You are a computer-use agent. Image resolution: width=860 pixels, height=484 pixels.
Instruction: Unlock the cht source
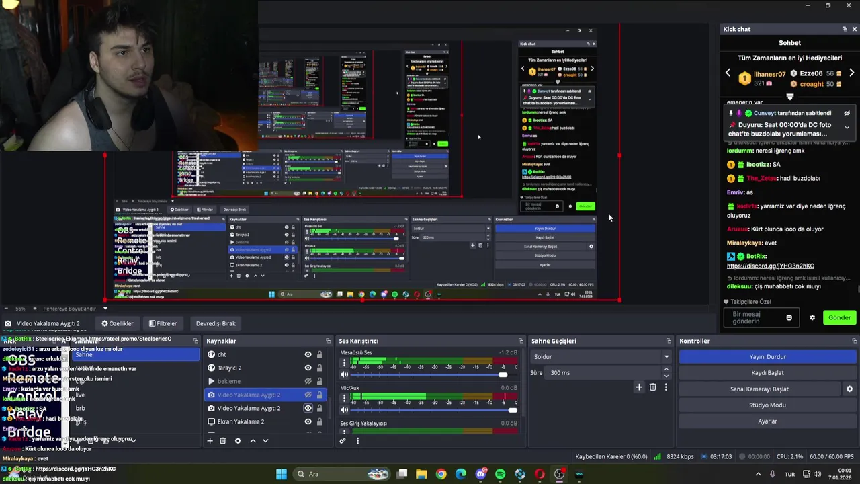(x=320, y=355)
